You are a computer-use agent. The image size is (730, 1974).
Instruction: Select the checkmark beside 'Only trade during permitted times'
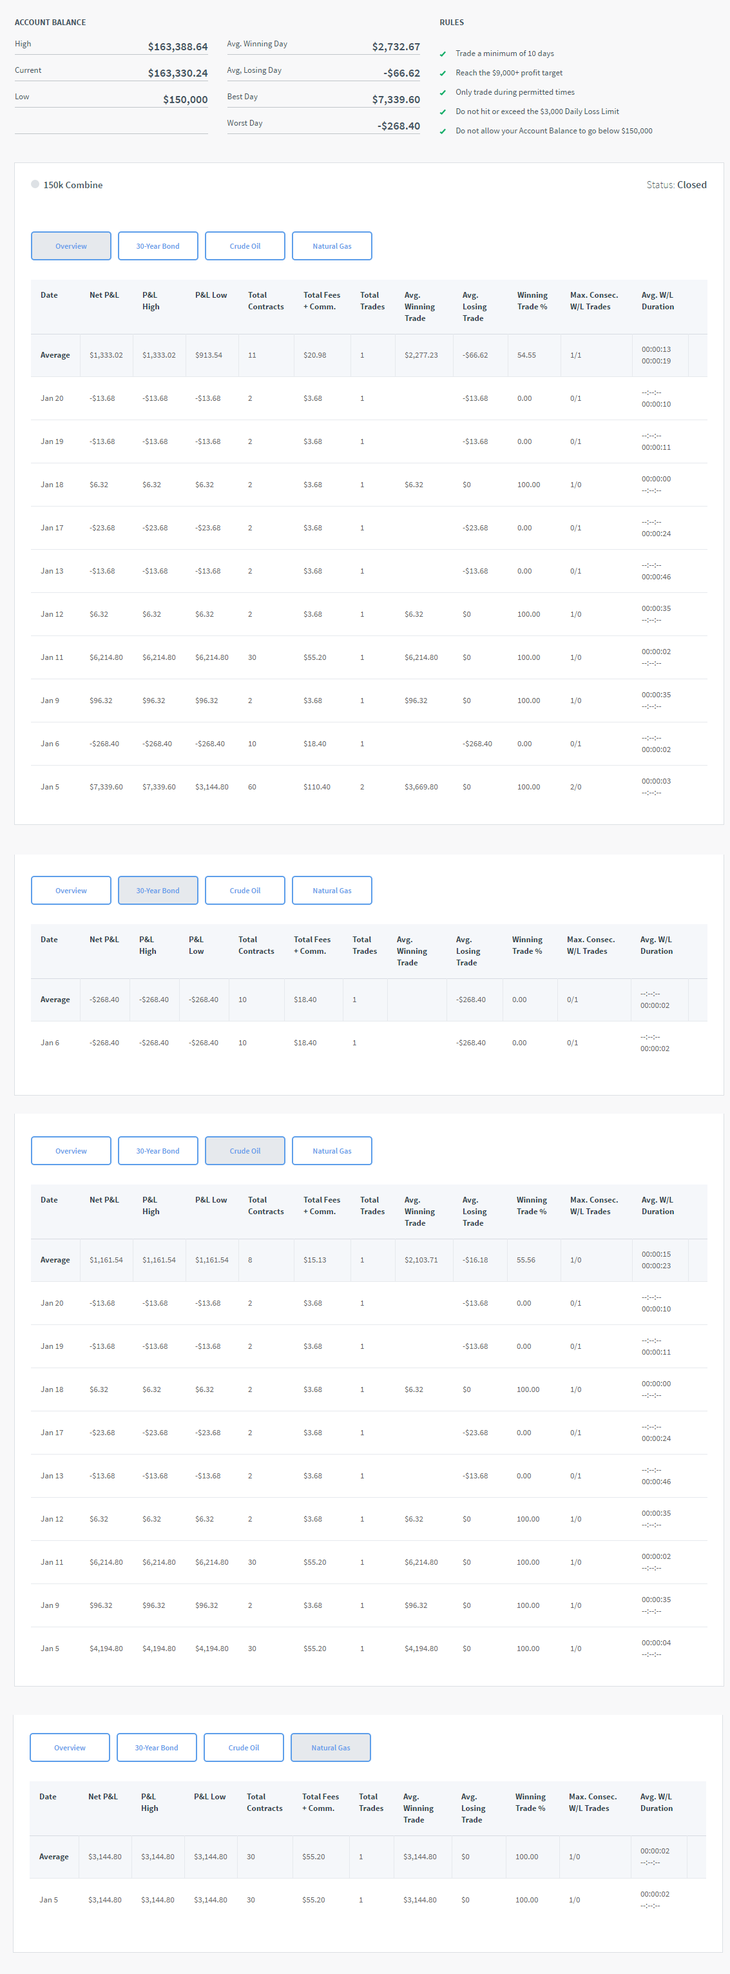[x=443, y=93]
